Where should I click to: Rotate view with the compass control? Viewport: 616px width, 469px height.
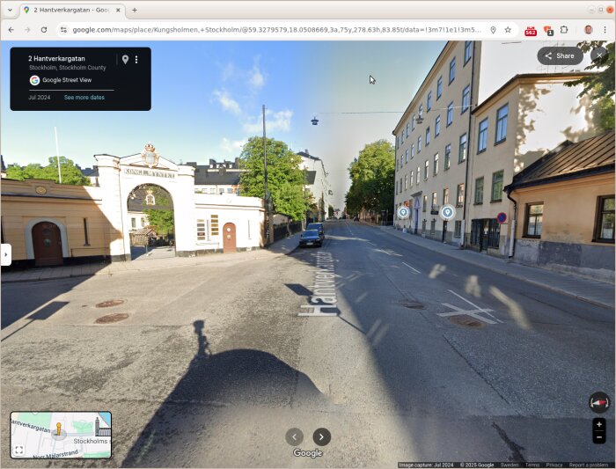(599, 403)
